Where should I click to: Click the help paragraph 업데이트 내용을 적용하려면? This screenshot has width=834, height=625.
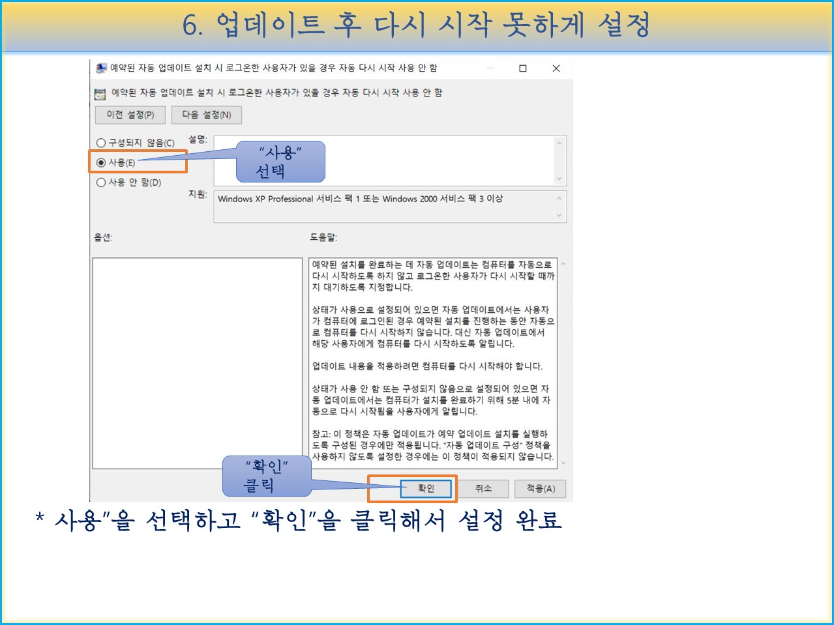tap(427, 366)
